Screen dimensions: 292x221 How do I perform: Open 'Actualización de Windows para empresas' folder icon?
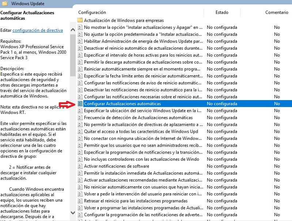coord(80,20)
